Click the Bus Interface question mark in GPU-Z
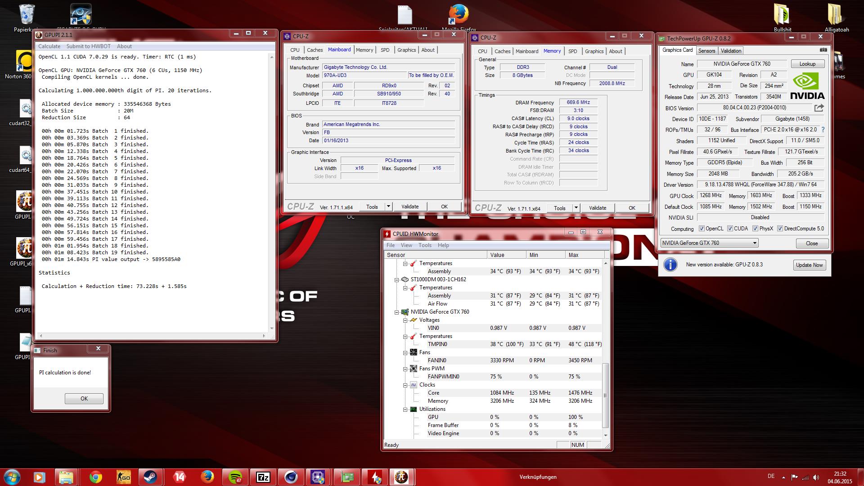Viewport: 864px width, 486px height. tap(823, 130)
